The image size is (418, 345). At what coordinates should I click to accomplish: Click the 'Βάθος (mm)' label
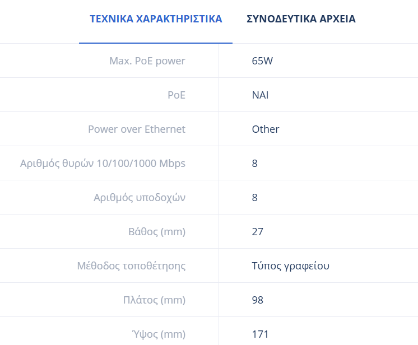pyautogui.click(x=157, y=232)
